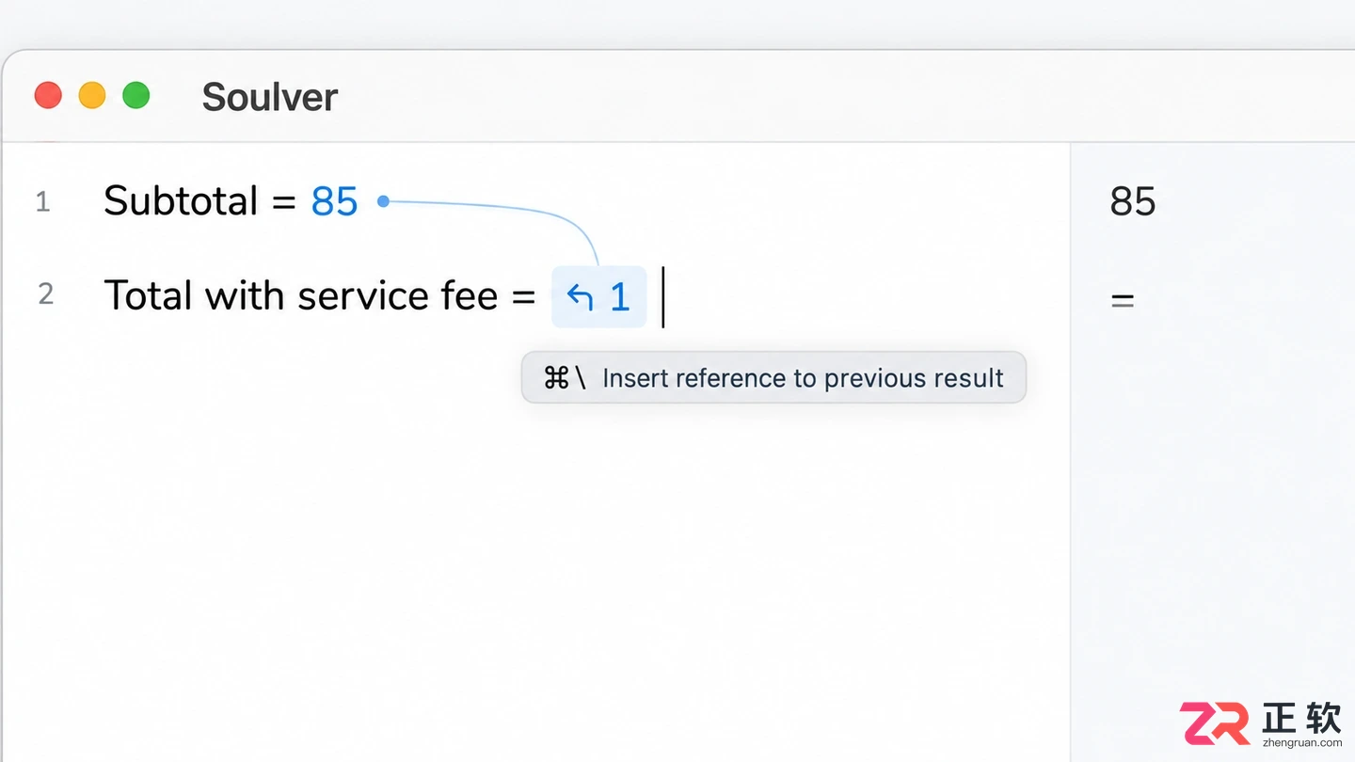
Task: Click the ⌘\ shortcut symbol in the tooltip
Action: (x=565, y=378)
